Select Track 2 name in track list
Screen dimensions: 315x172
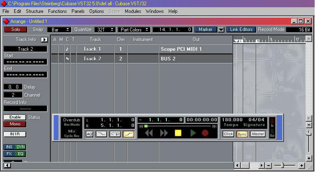click(x=92, y=59)
